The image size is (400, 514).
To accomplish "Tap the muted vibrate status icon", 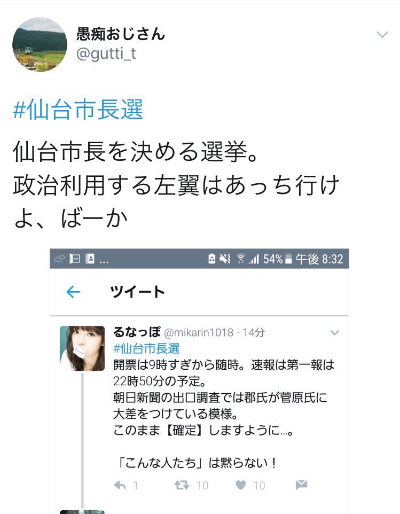I will (x=225, y=259).
